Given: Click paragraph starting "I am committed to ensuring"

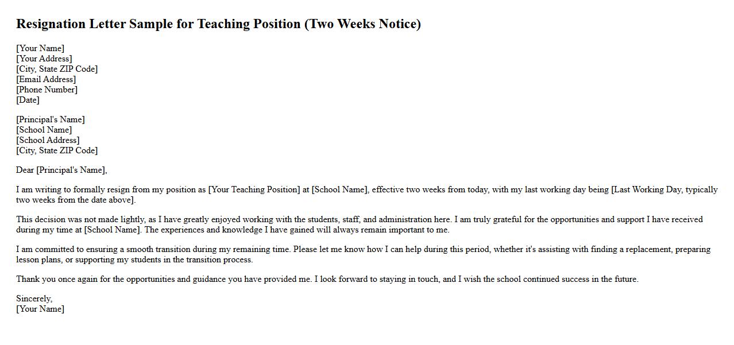Looking at the screenshot, I should click(363, 254).
